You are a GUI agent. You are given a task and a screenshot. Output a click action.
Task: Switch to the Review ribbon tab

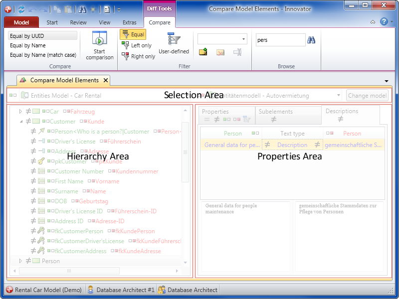click(x=78, y=22)
